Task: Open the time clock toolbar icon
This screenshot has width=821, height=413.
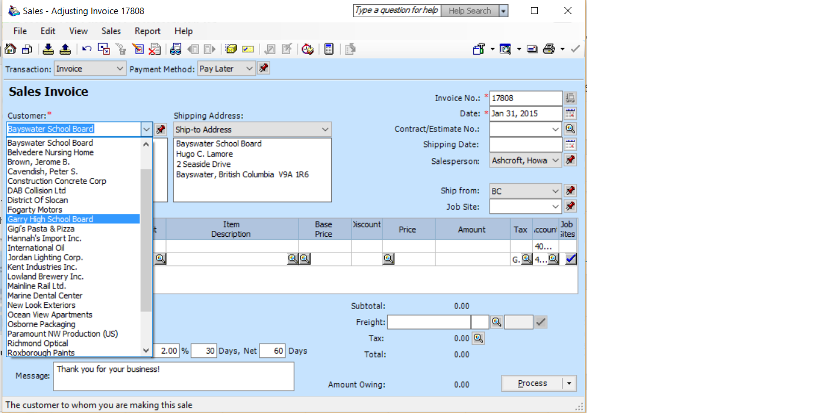Action: point(307,49)
